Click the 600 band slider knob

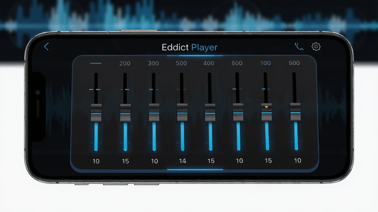(x=238, y=112)
